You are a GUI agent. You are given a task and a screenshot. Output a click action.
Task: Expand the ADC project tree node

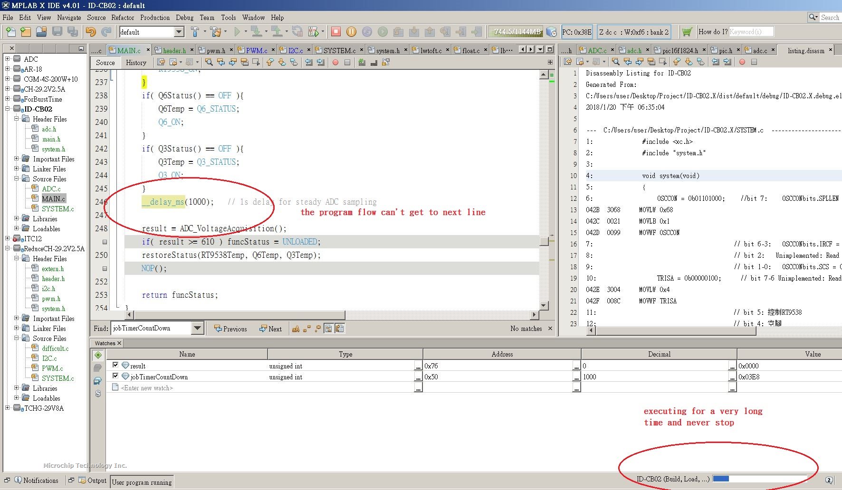click(7, 59)
